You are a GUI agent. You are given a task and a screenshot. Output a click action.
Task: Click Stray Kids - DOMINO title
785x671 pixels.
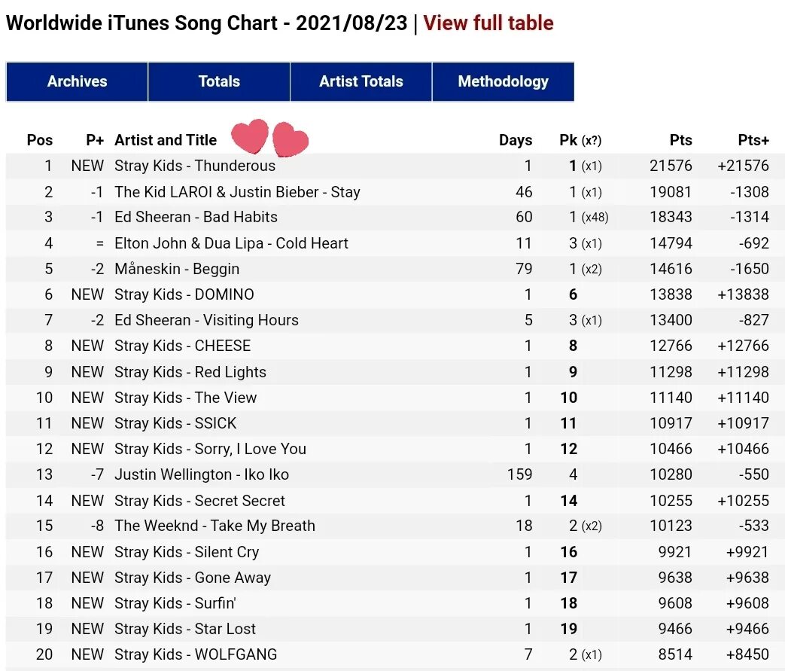(184, 294)
